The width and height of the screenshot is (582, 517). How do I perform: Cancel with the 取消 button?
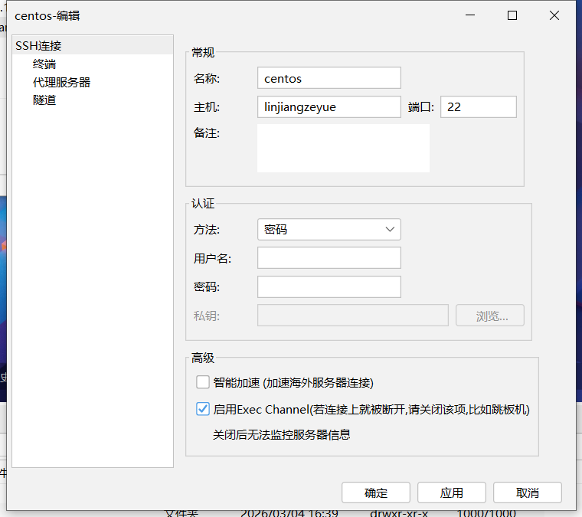tap(527, 492)
